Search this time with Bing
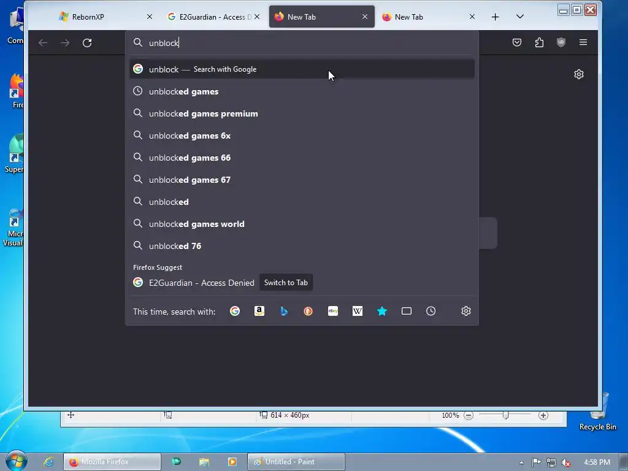The width and height of the screenshot is (628, 471). (x=284, y=311)
